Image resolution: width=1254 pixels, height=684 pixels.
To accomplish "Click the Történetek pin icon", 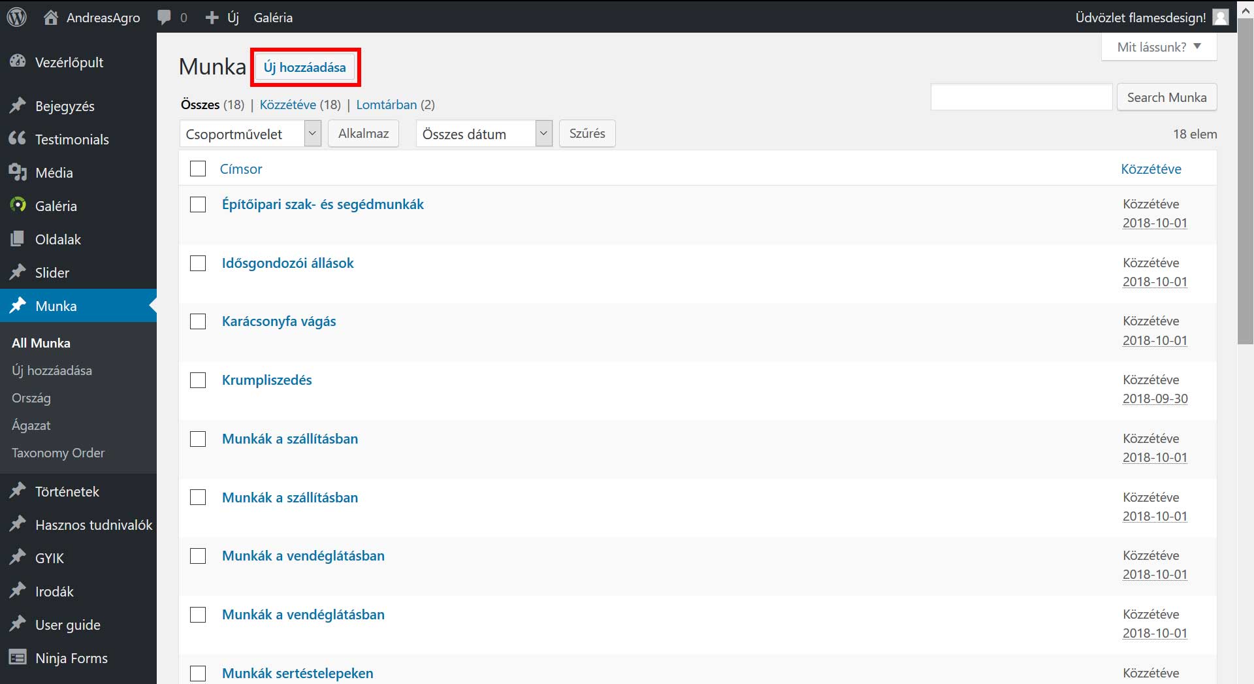I will tap(18, 491).
